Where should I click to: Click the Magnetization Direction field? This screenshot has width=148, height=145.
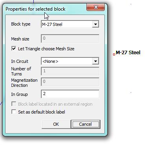[70, 82]
